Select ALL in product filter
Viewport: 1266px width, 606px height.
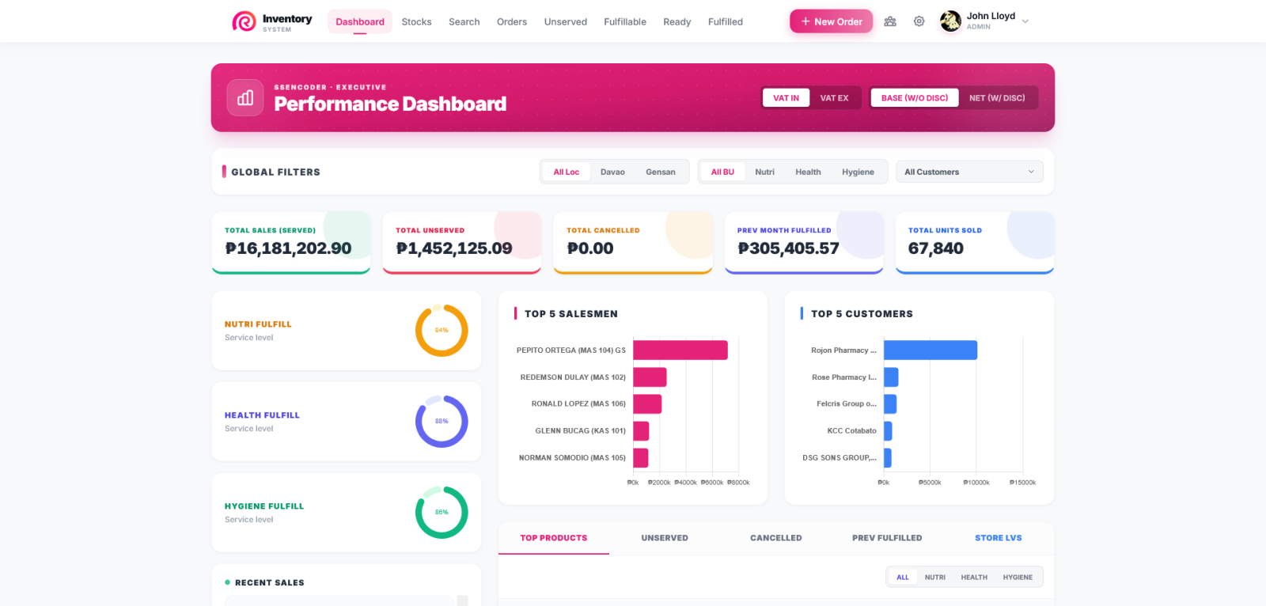pyautogui.click(x=903, y=578)
